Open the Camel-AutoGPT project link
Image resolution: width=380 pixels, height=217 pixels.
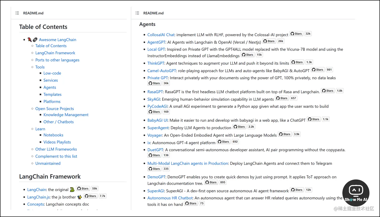point(162,71)
